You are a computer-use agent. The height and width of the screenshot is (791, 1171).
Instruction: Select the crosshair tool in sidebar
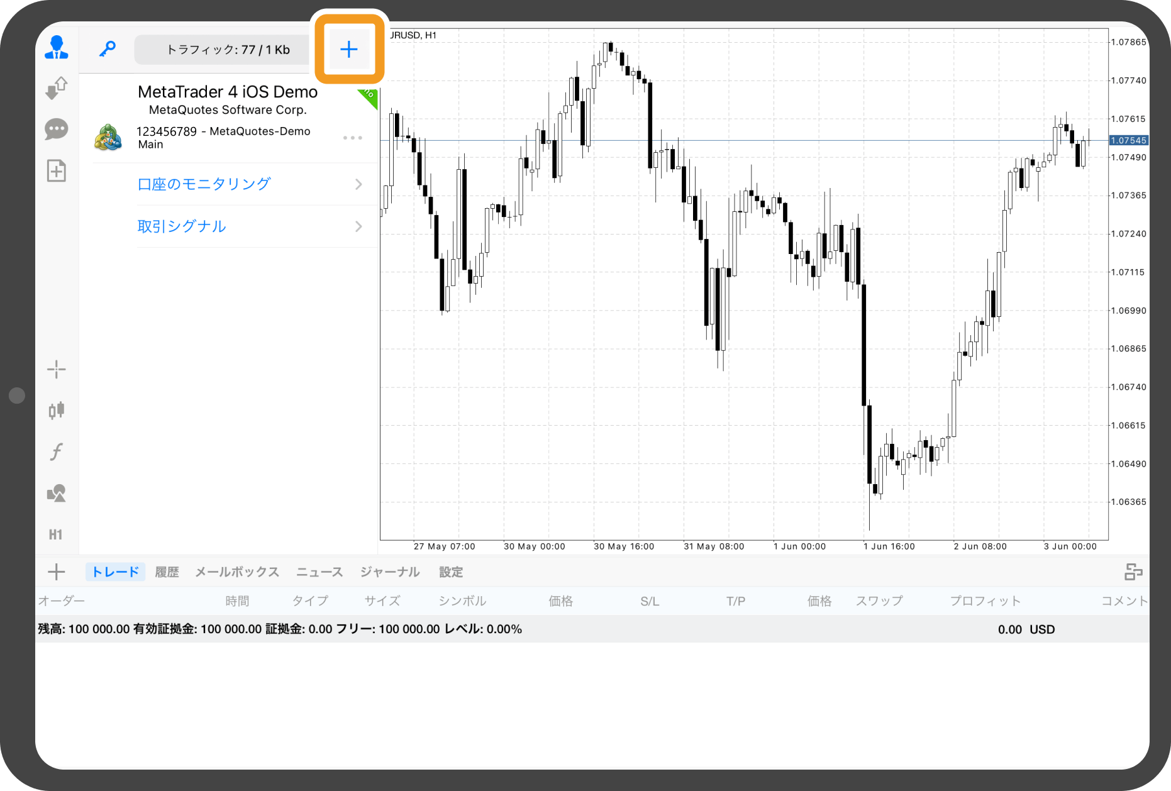(x=57, y=370)
